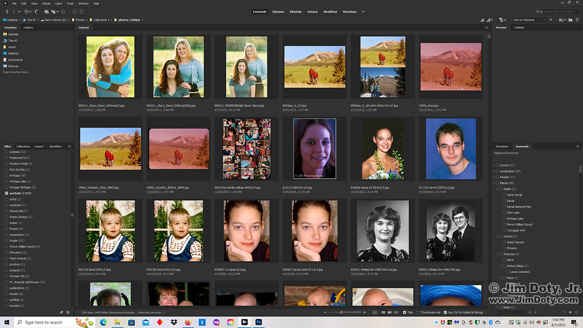The width and height of the screenshot is (583, 328).
Task: Go forward with the forward arrow
Action: [14, 12]
